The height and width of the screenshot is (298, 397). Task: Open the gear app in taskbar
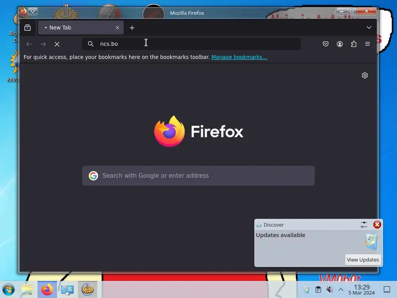pos(88,289)
